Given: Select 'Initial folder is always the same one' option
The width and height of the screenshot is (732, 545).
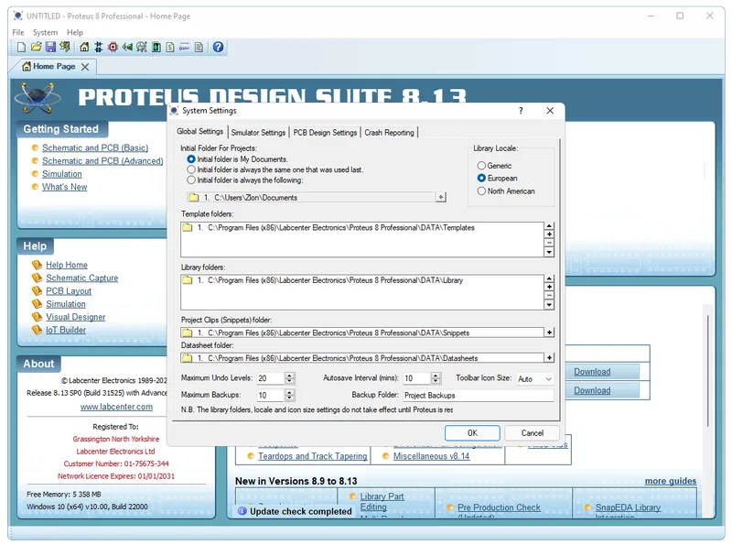Looking at the screenshot, I should point(191,169).
